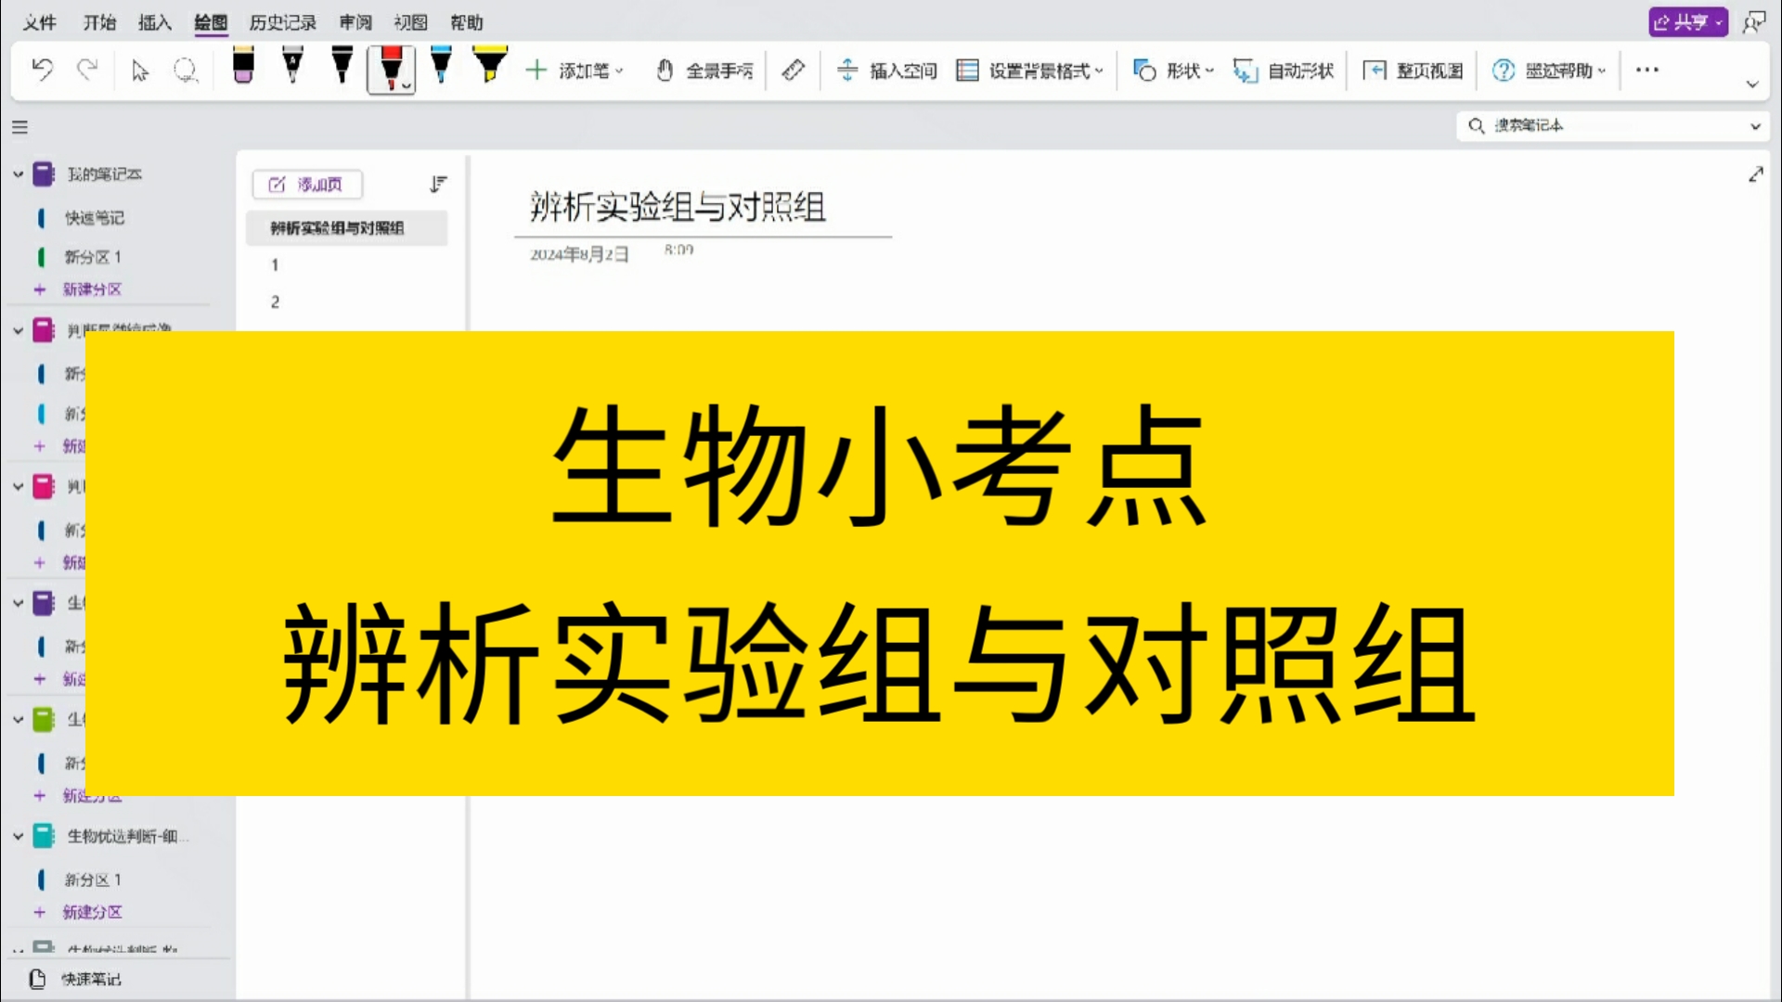Screen dimensions: 1782x1002
Task: Switch to the 开始 tab
Action: [99, 22]
